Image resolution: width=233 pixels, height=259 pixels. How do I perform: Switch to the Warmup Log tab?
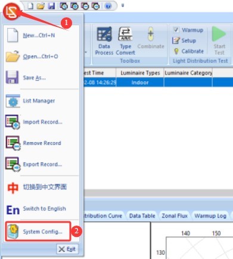[x=210, y=216]
